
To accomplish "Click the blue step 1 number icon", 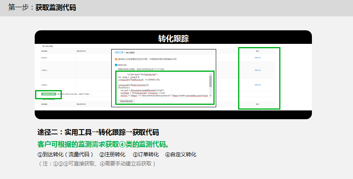I will coord(116,65).
